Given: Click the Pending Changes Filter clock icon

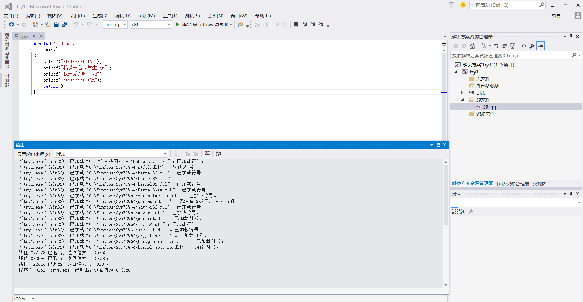Looking at the screenshot, I should click(484, 46).
